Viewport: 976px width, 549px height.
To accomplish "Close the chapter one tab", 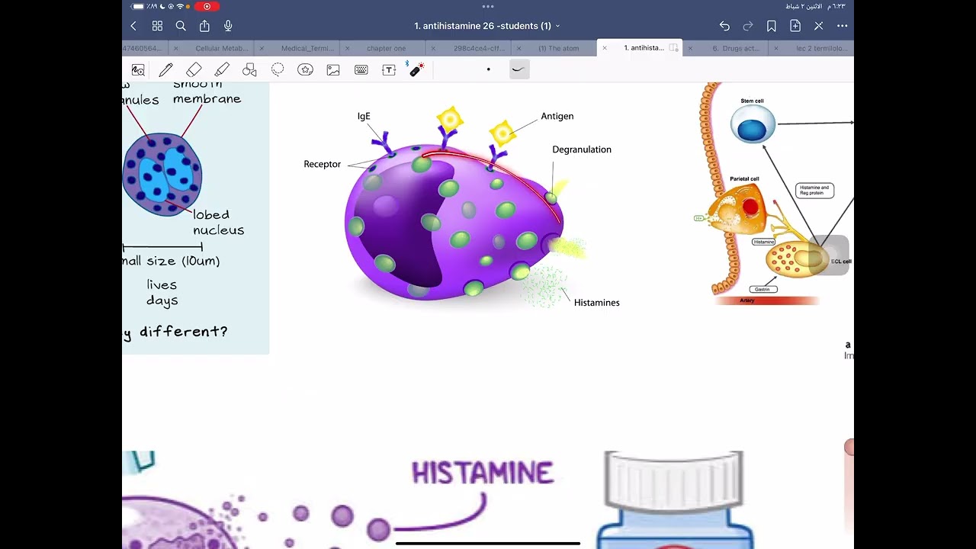I will 348,48.
